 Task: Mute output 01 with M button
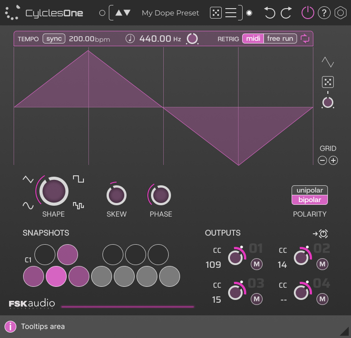(x=257, y=264)
